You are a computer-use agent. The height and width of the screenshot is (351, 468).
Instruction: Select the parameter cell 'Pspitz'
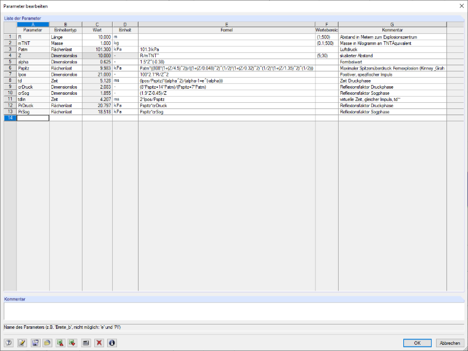pos(33,68)
